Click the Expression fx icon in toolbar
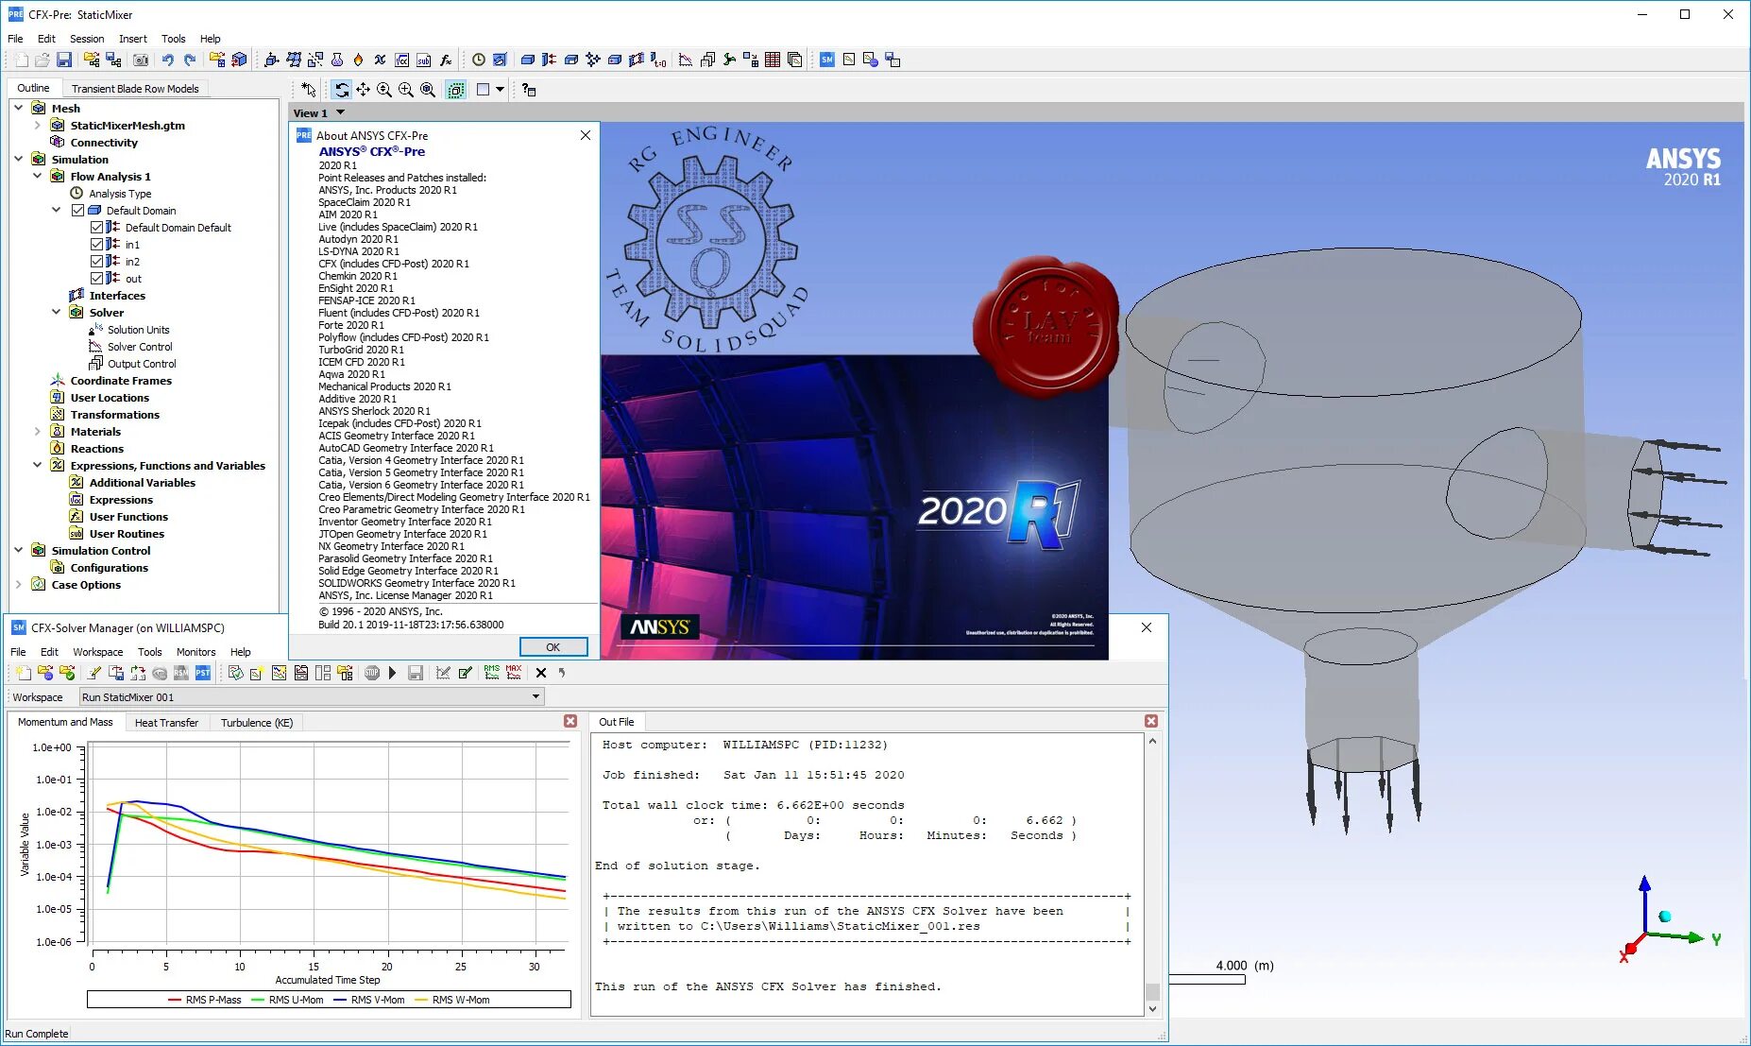Image resolution: width=1751 pixels, height=1046 pixels. (446, 60)
